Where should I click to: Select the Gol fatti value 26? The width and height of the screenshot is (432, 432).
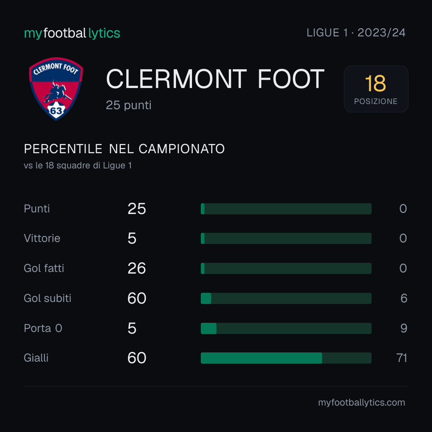137,268
